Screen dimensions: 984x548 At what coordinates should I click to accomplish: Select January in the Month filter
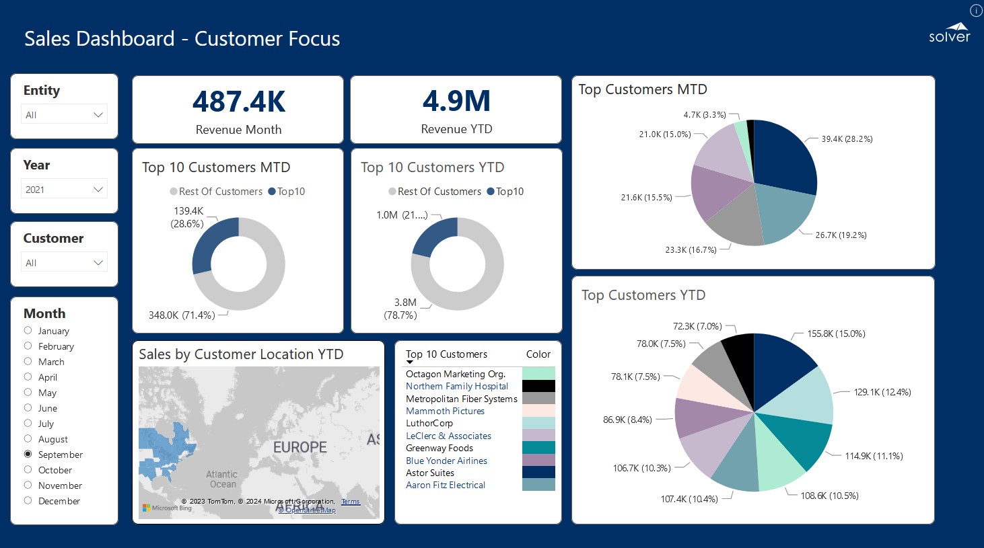coord(28,331)
